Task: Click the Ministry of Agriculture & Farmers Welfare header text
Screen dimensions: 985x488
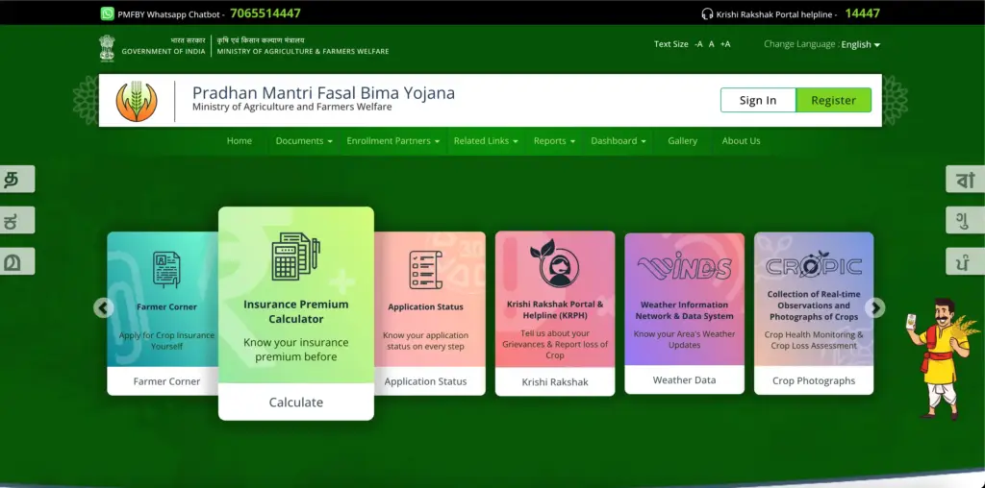Action: click(x=303, y=52)
